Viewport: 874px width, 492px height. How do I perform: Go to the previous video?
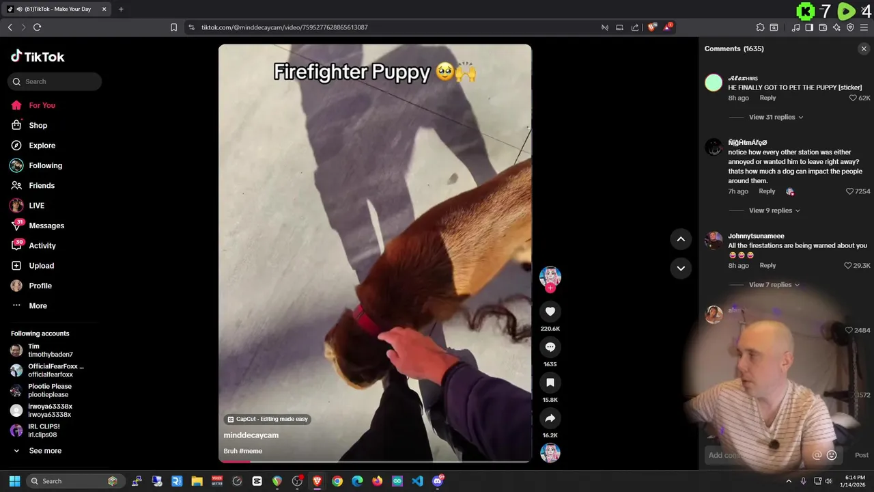(681, 239)
